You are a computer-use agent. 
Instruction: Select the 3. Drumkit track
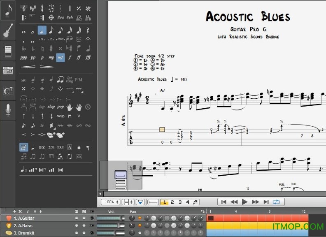click(24, 233)
